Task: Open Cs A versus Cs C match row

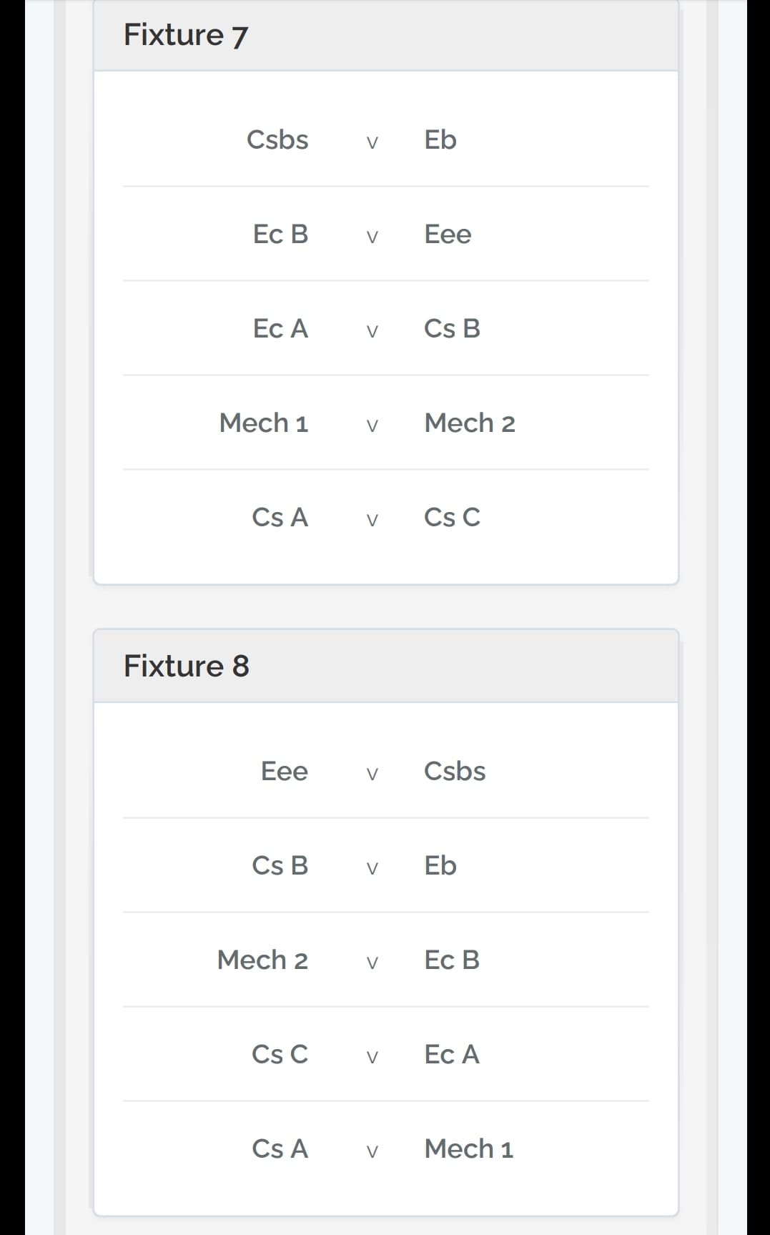Action: [385, 517]
